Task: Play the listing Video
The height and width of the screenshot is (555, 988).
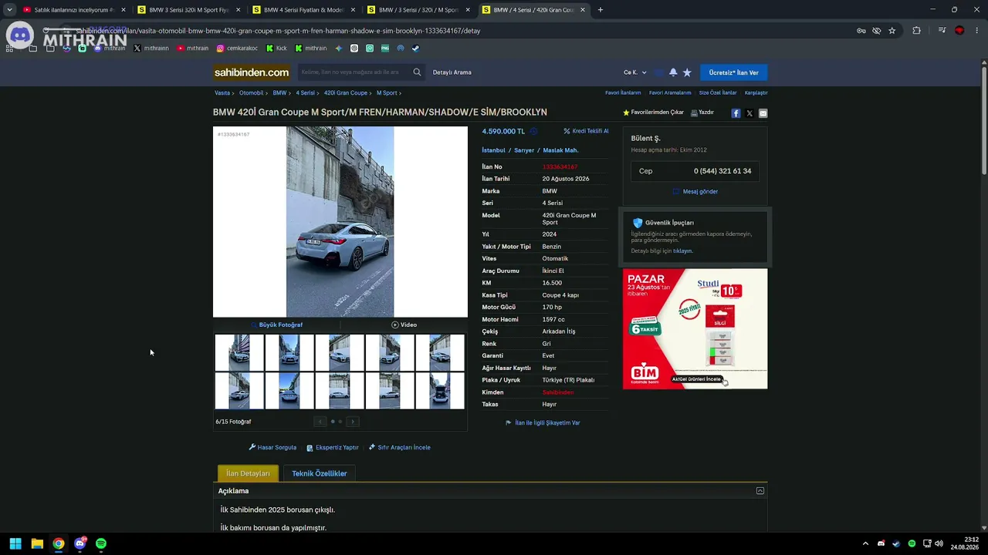Action: coord(404,325)
